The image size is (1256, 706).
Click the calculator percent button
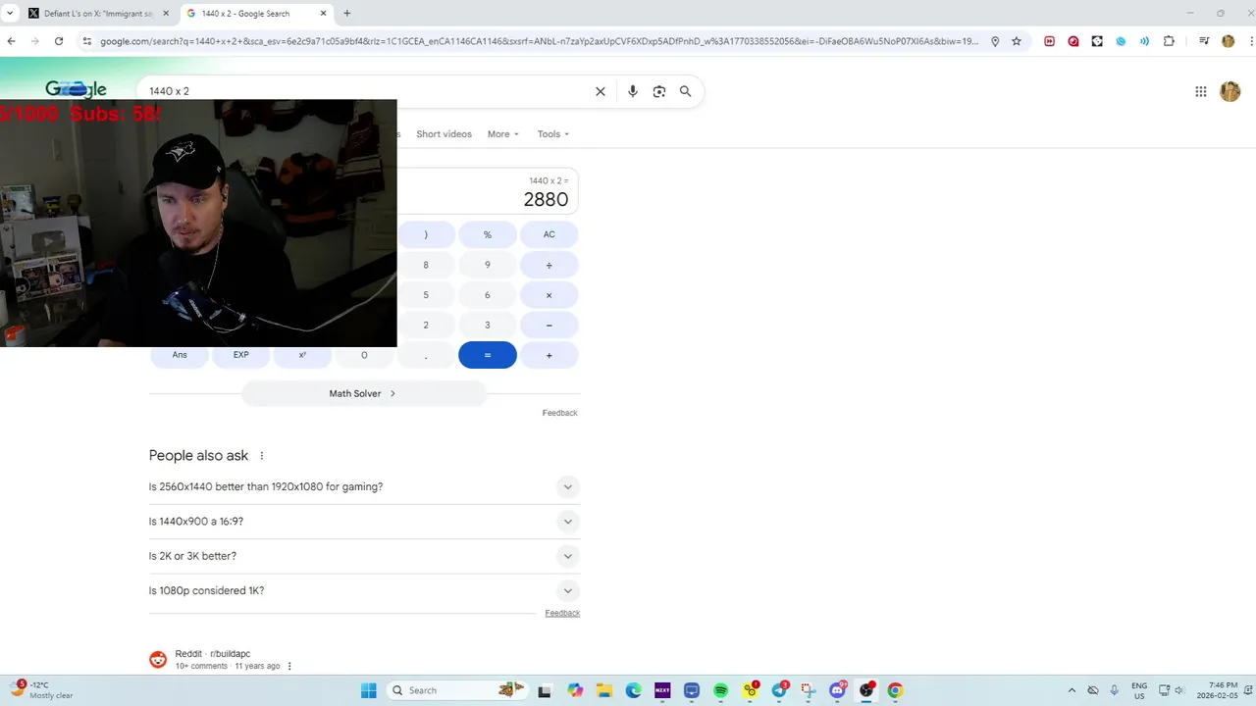[488, 234]
